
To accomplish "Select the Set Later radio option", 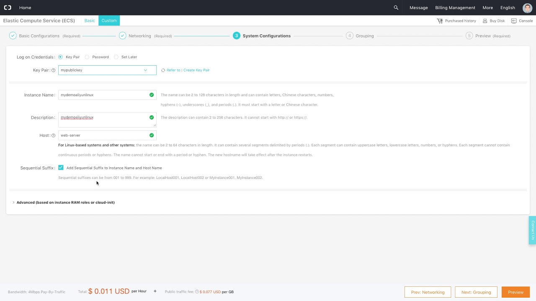I will coord(116,57).
